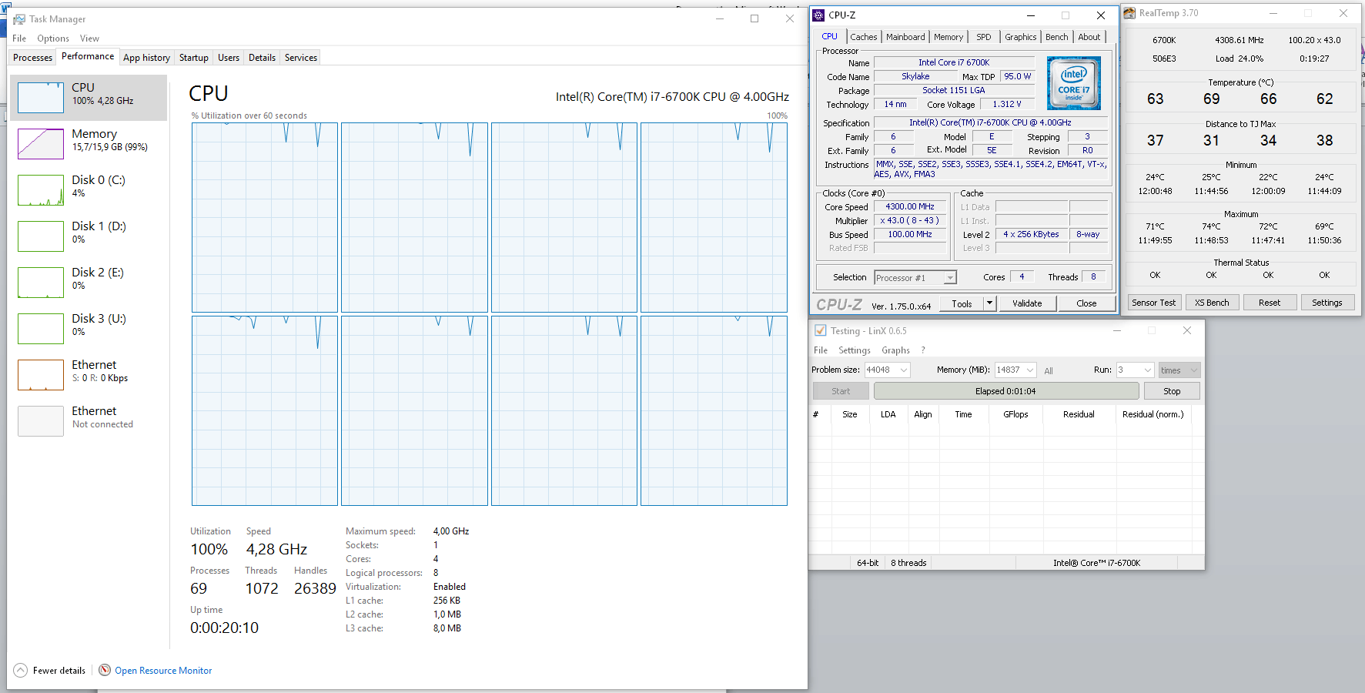Show the Services tab

coord(301,58)
